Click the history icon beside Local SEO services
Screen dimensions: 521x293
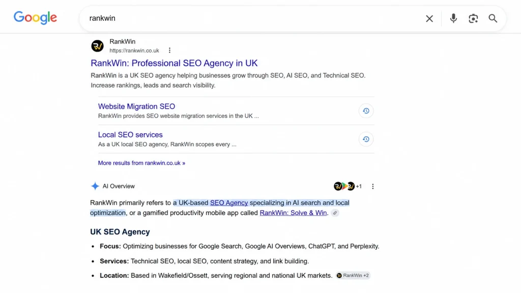[366, 139]
